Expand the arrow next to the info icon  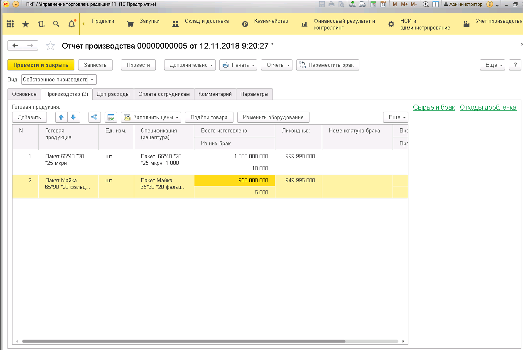497,5
